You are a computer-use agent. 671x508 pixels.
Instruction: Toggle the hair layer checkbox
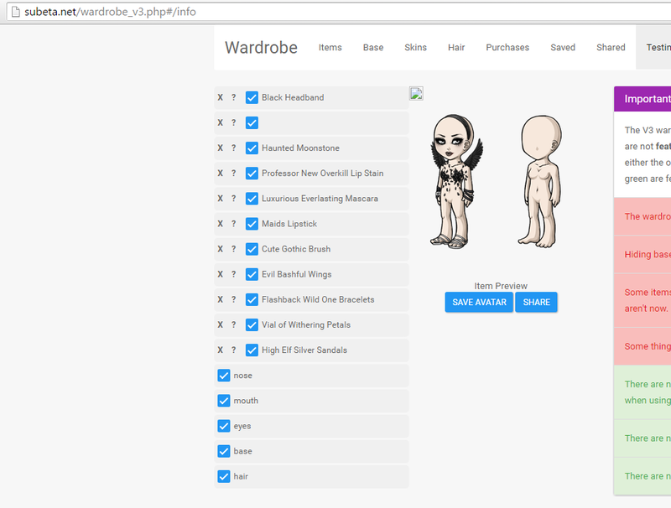click(224, 476)
